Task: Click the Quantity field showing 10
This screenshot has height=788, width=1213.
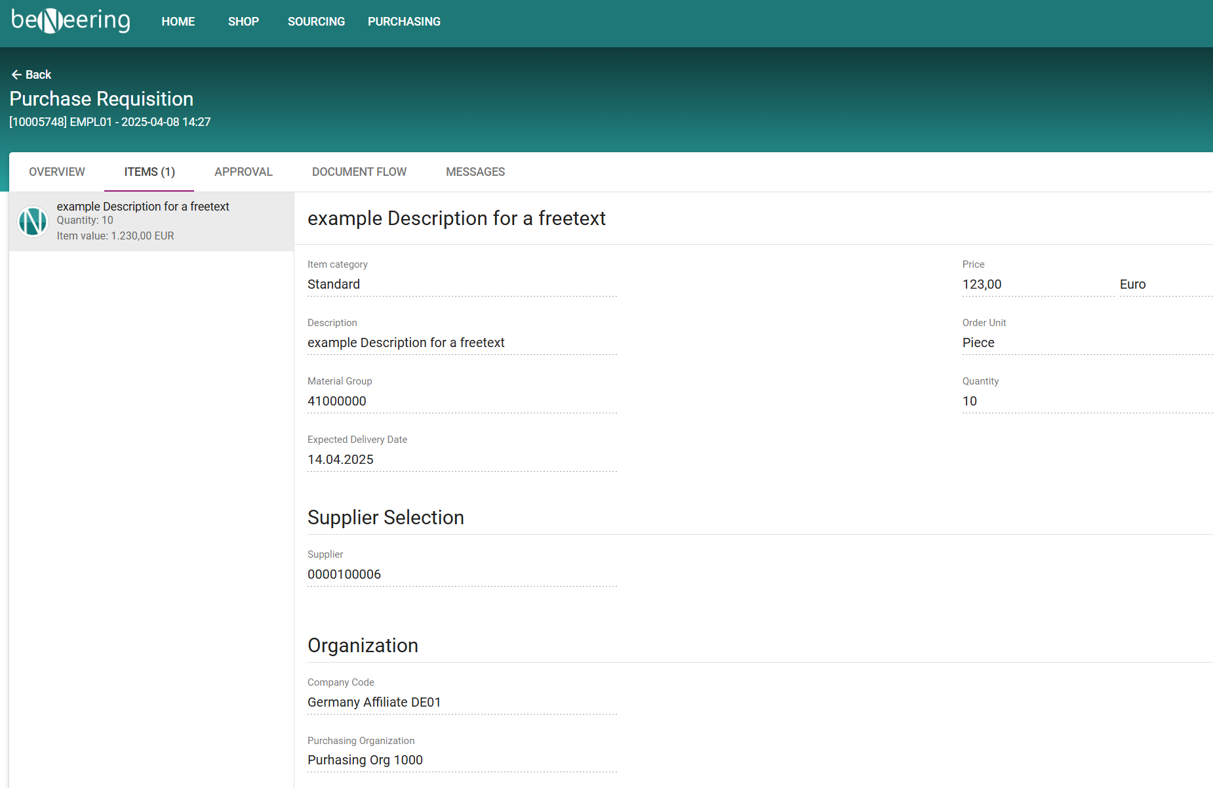Action: pos(1086,402)
